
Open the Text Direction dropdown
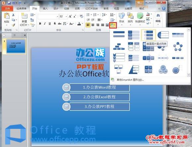point(113,15)
